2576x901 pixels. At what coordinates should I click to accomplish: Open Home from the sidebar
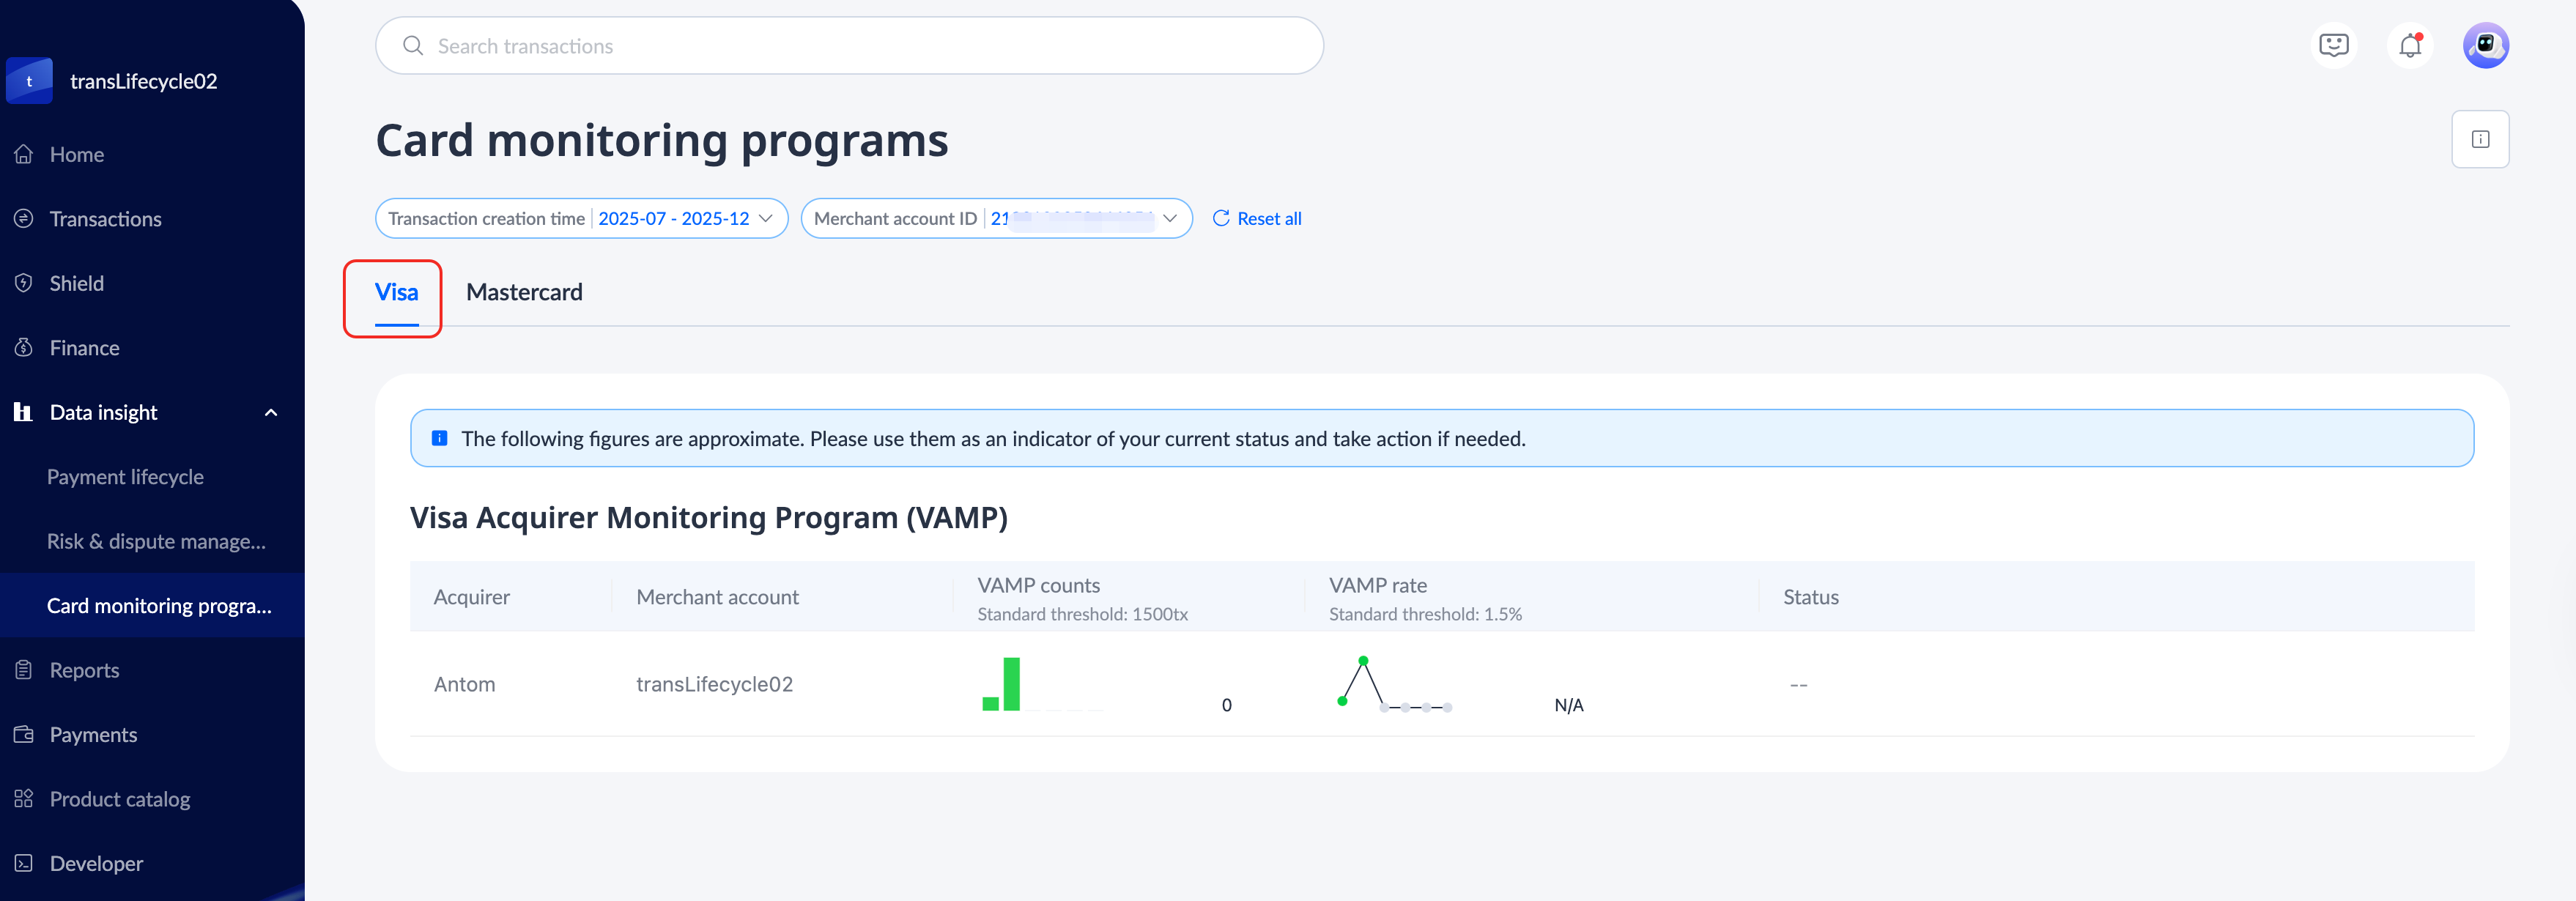[x=77, y=154]
